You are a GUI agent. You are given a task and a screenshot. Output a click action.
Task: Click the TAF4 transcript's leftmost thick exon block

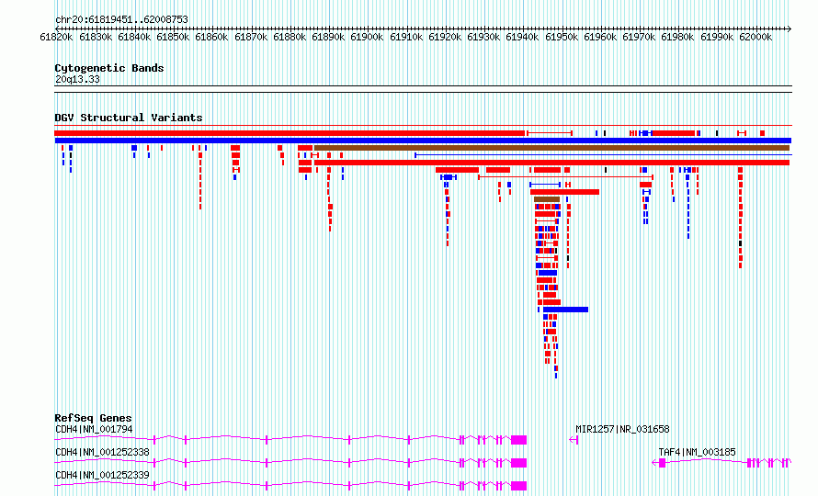(662, 463)
